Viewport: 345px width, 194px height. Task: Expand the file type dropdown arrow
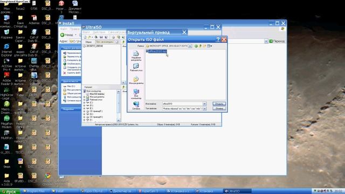pos(204,108)
